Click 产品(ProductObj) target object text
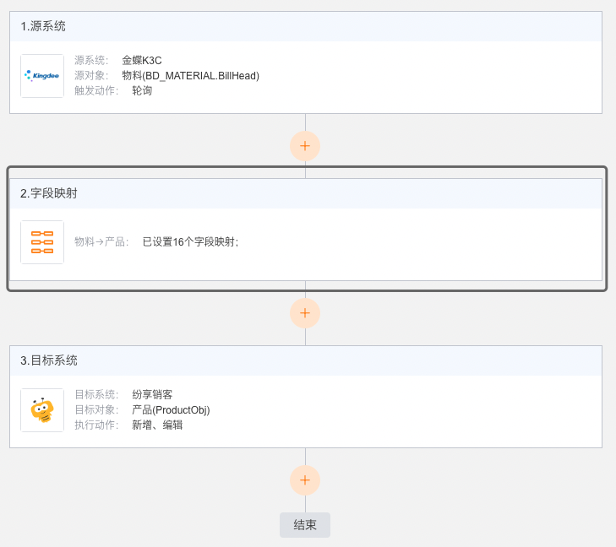 pyautogui.click(x=171, y=410)
